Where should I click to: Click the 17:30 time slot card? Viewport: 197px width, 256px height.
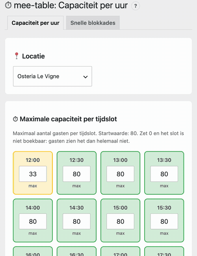coord(164,251)
